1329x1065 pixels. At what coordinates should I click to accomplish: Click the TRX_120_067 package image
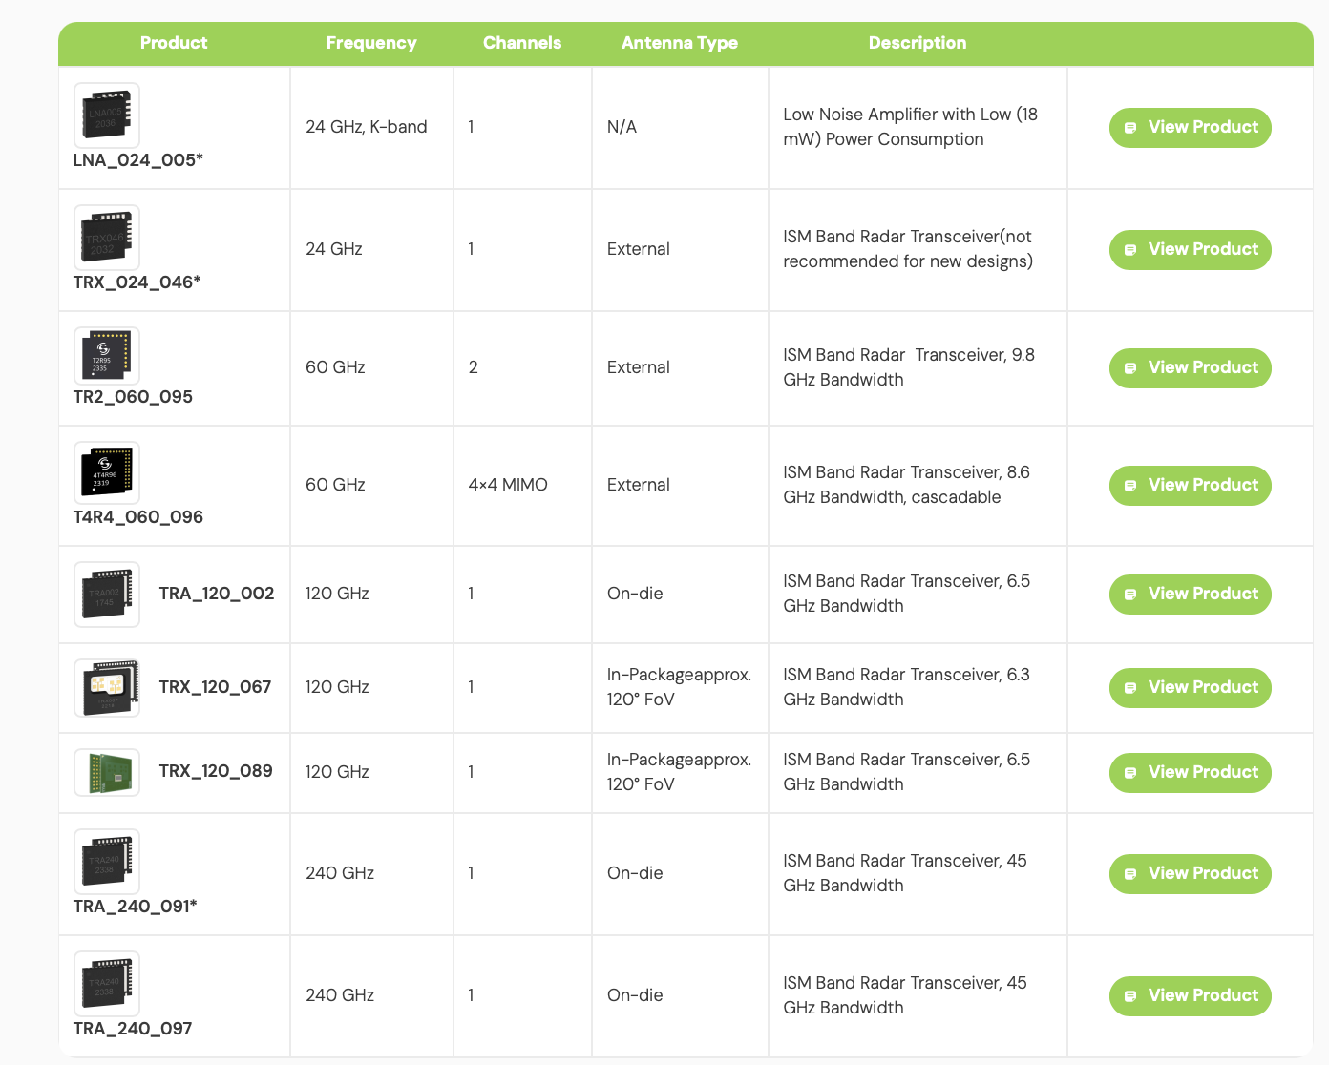coord(107,688)
